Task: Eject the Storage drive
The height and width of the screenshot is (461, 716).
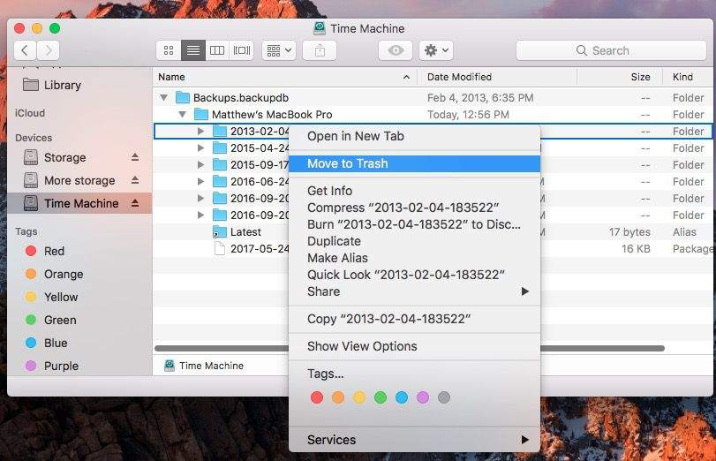Action: 135,157
